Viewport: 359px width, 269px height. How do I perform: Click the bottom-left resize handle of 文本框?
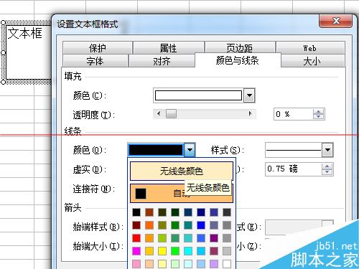[3, 82]
